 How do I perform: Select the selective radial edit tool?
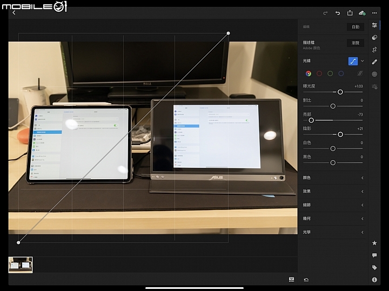pos(374,74)
